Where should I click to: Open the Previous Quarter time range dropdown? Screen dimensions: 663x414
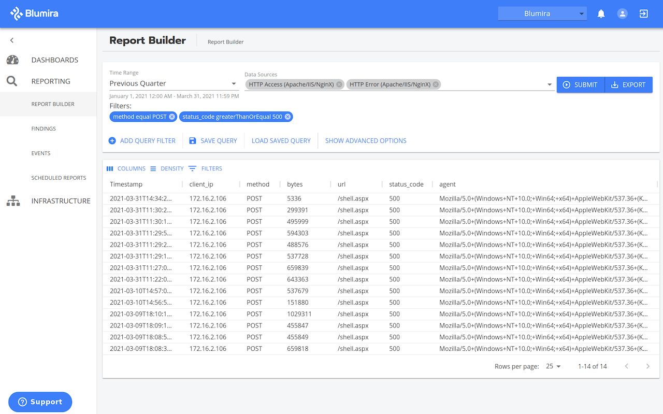click(x=173, y=83)
